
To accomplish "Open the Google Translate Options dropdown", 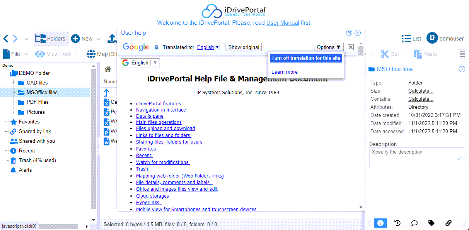I will (x=329, y=47).
